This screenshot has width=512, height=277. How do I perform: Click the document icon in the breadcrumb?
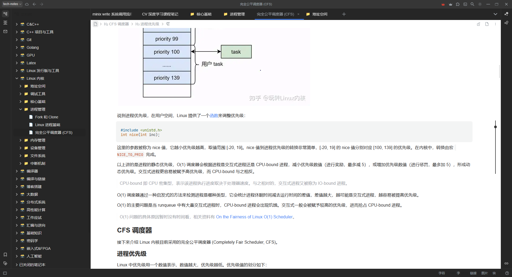click(95, 24)
